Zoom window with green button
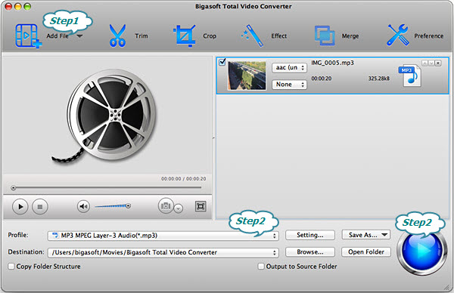Screen dimensions: 454x293 pyautogui.click(x=27, y=7)
